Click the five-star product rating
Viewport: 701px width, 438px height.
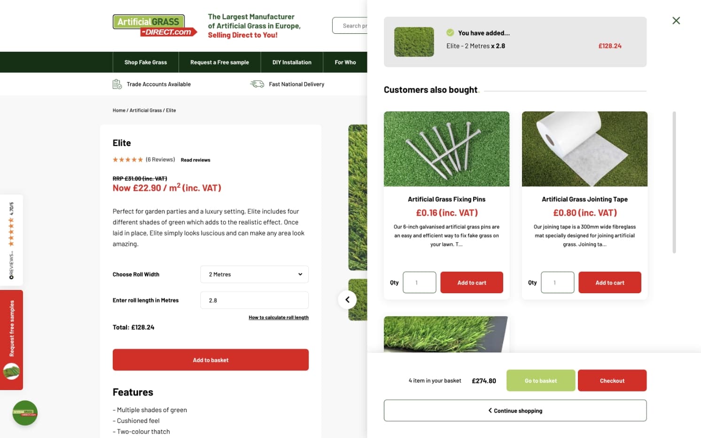pos(128,160)
